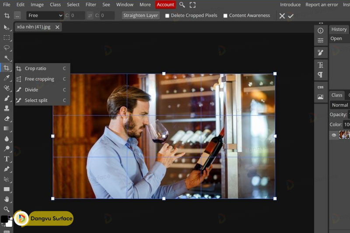
Task: Enable Content Awareness checkbox
Action: (225, 16)
